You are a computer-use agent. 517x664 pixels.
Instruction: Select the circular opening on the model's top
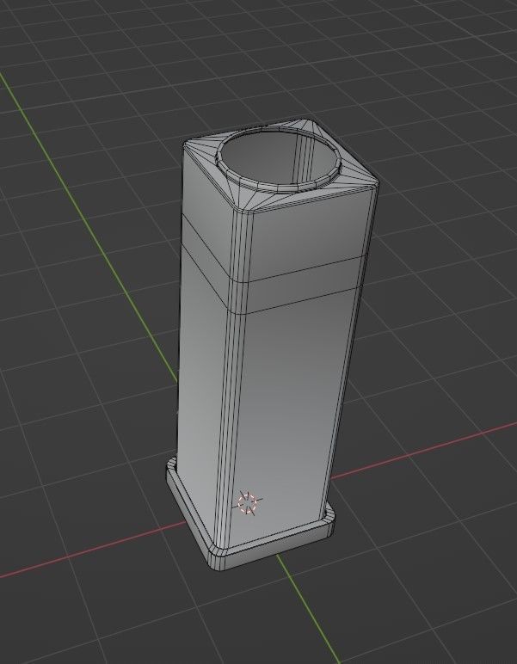[x=280, y=159]
